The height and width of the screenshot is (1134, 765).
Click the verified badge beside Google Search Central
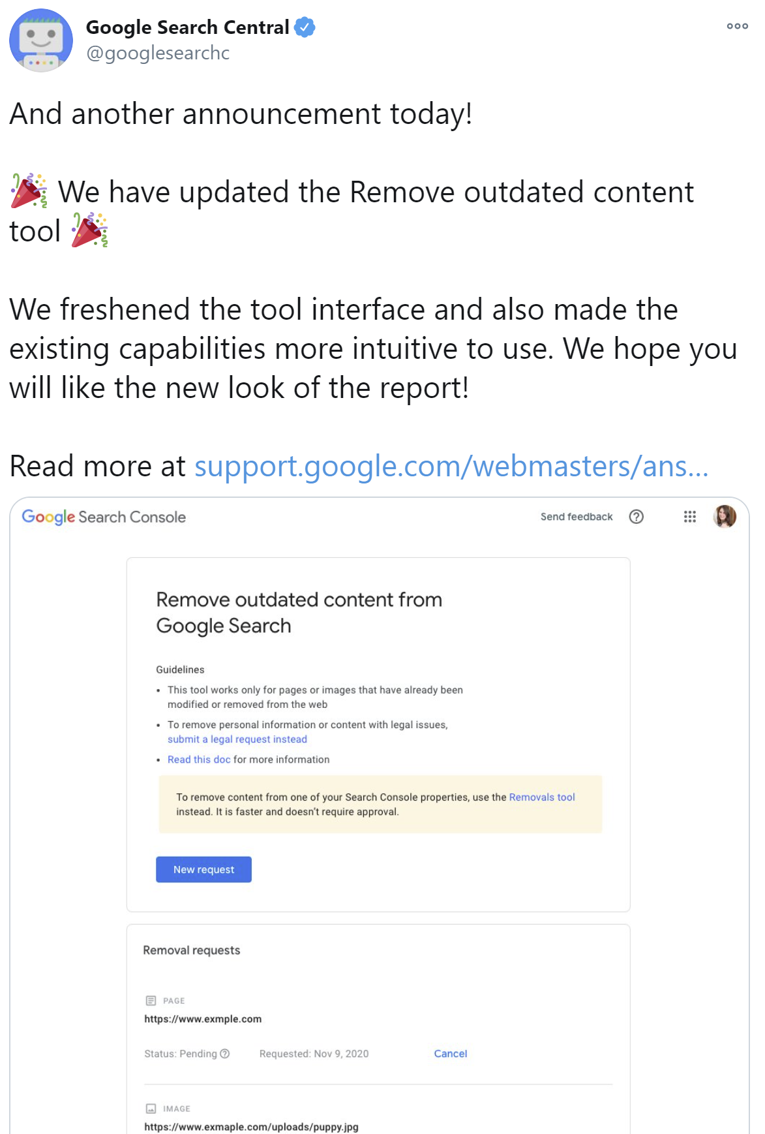304,27
